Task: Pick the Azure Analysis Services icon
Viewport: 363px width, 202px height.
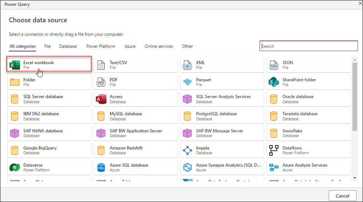Action: [x=274, y=167]
